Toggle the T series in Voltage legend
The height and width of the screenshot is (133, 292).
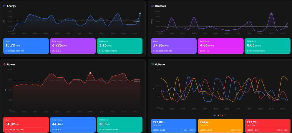pos(223,115)
